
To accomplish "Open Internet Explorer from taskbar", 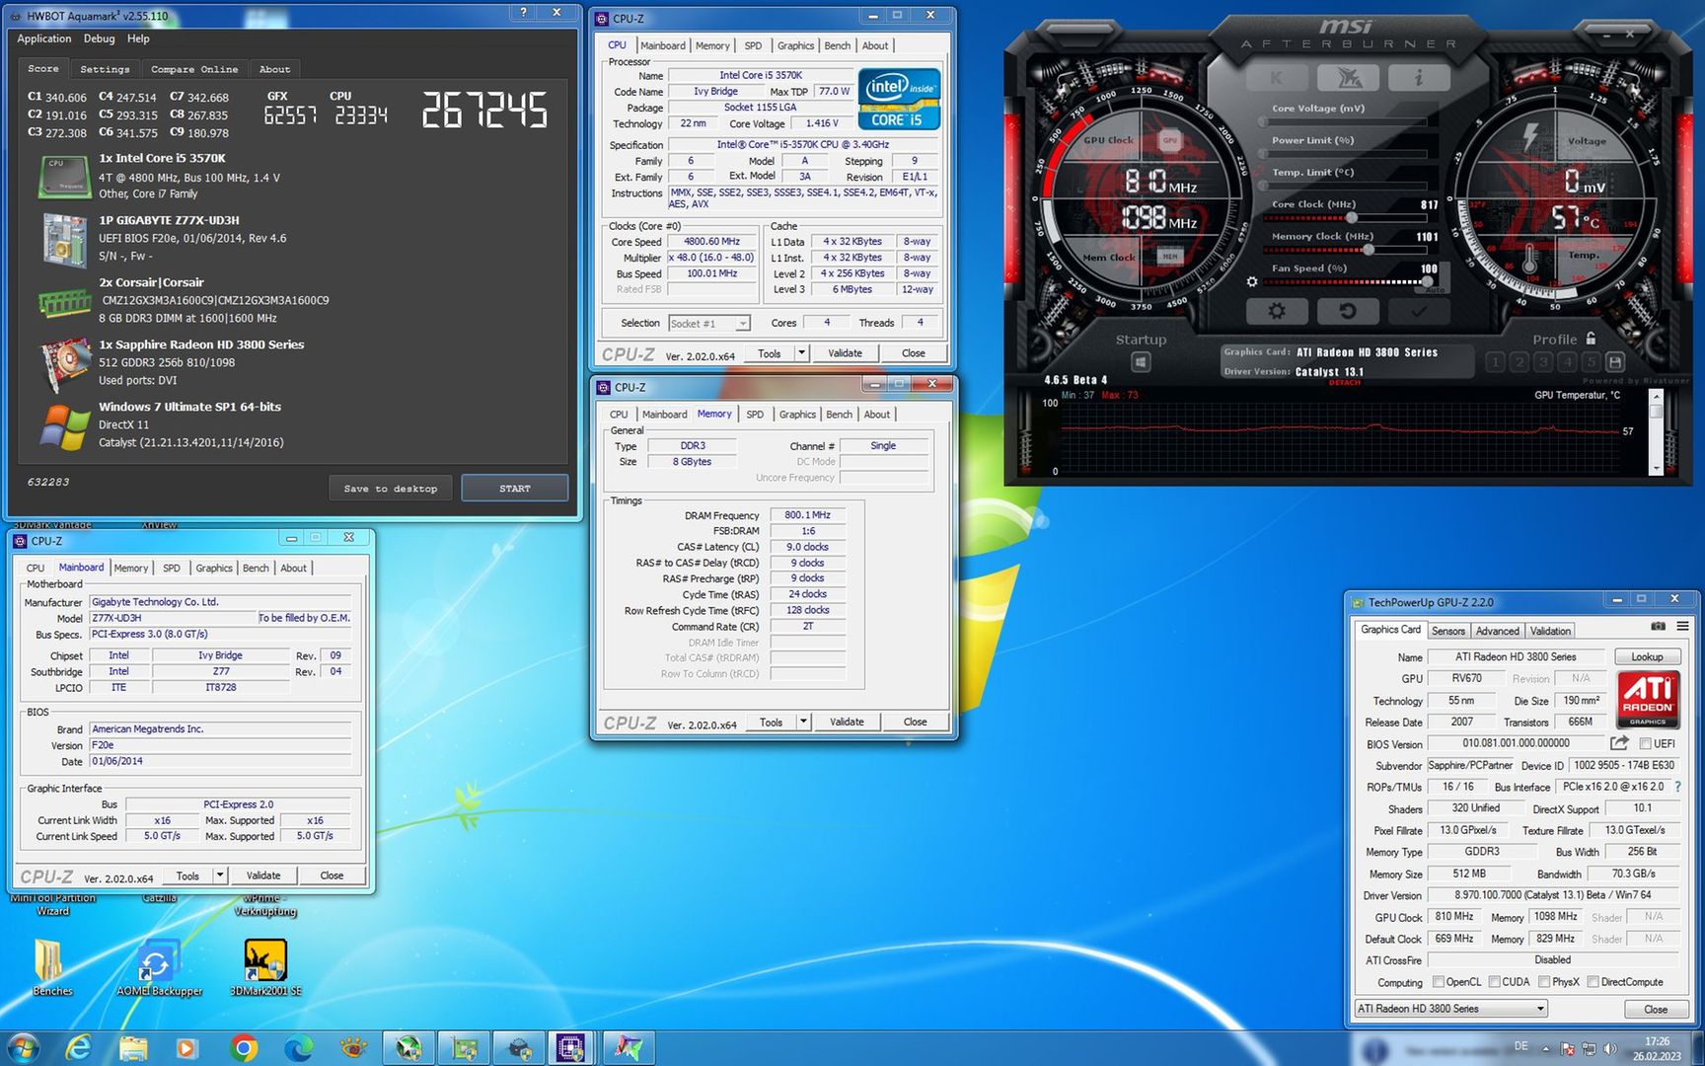I will click(78, 1047).
